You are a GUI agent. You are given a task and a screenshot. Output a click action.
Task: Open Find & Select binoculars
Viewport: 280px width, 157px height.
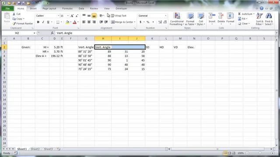click(269, 19)
